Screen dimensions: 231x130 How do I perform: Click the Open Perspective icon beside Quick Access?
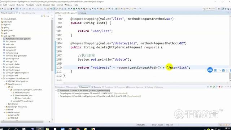click(x=219, y=9)
